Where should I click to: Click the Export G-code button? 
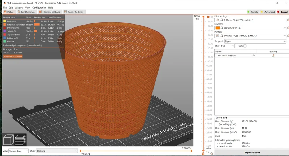coord(252,153)
